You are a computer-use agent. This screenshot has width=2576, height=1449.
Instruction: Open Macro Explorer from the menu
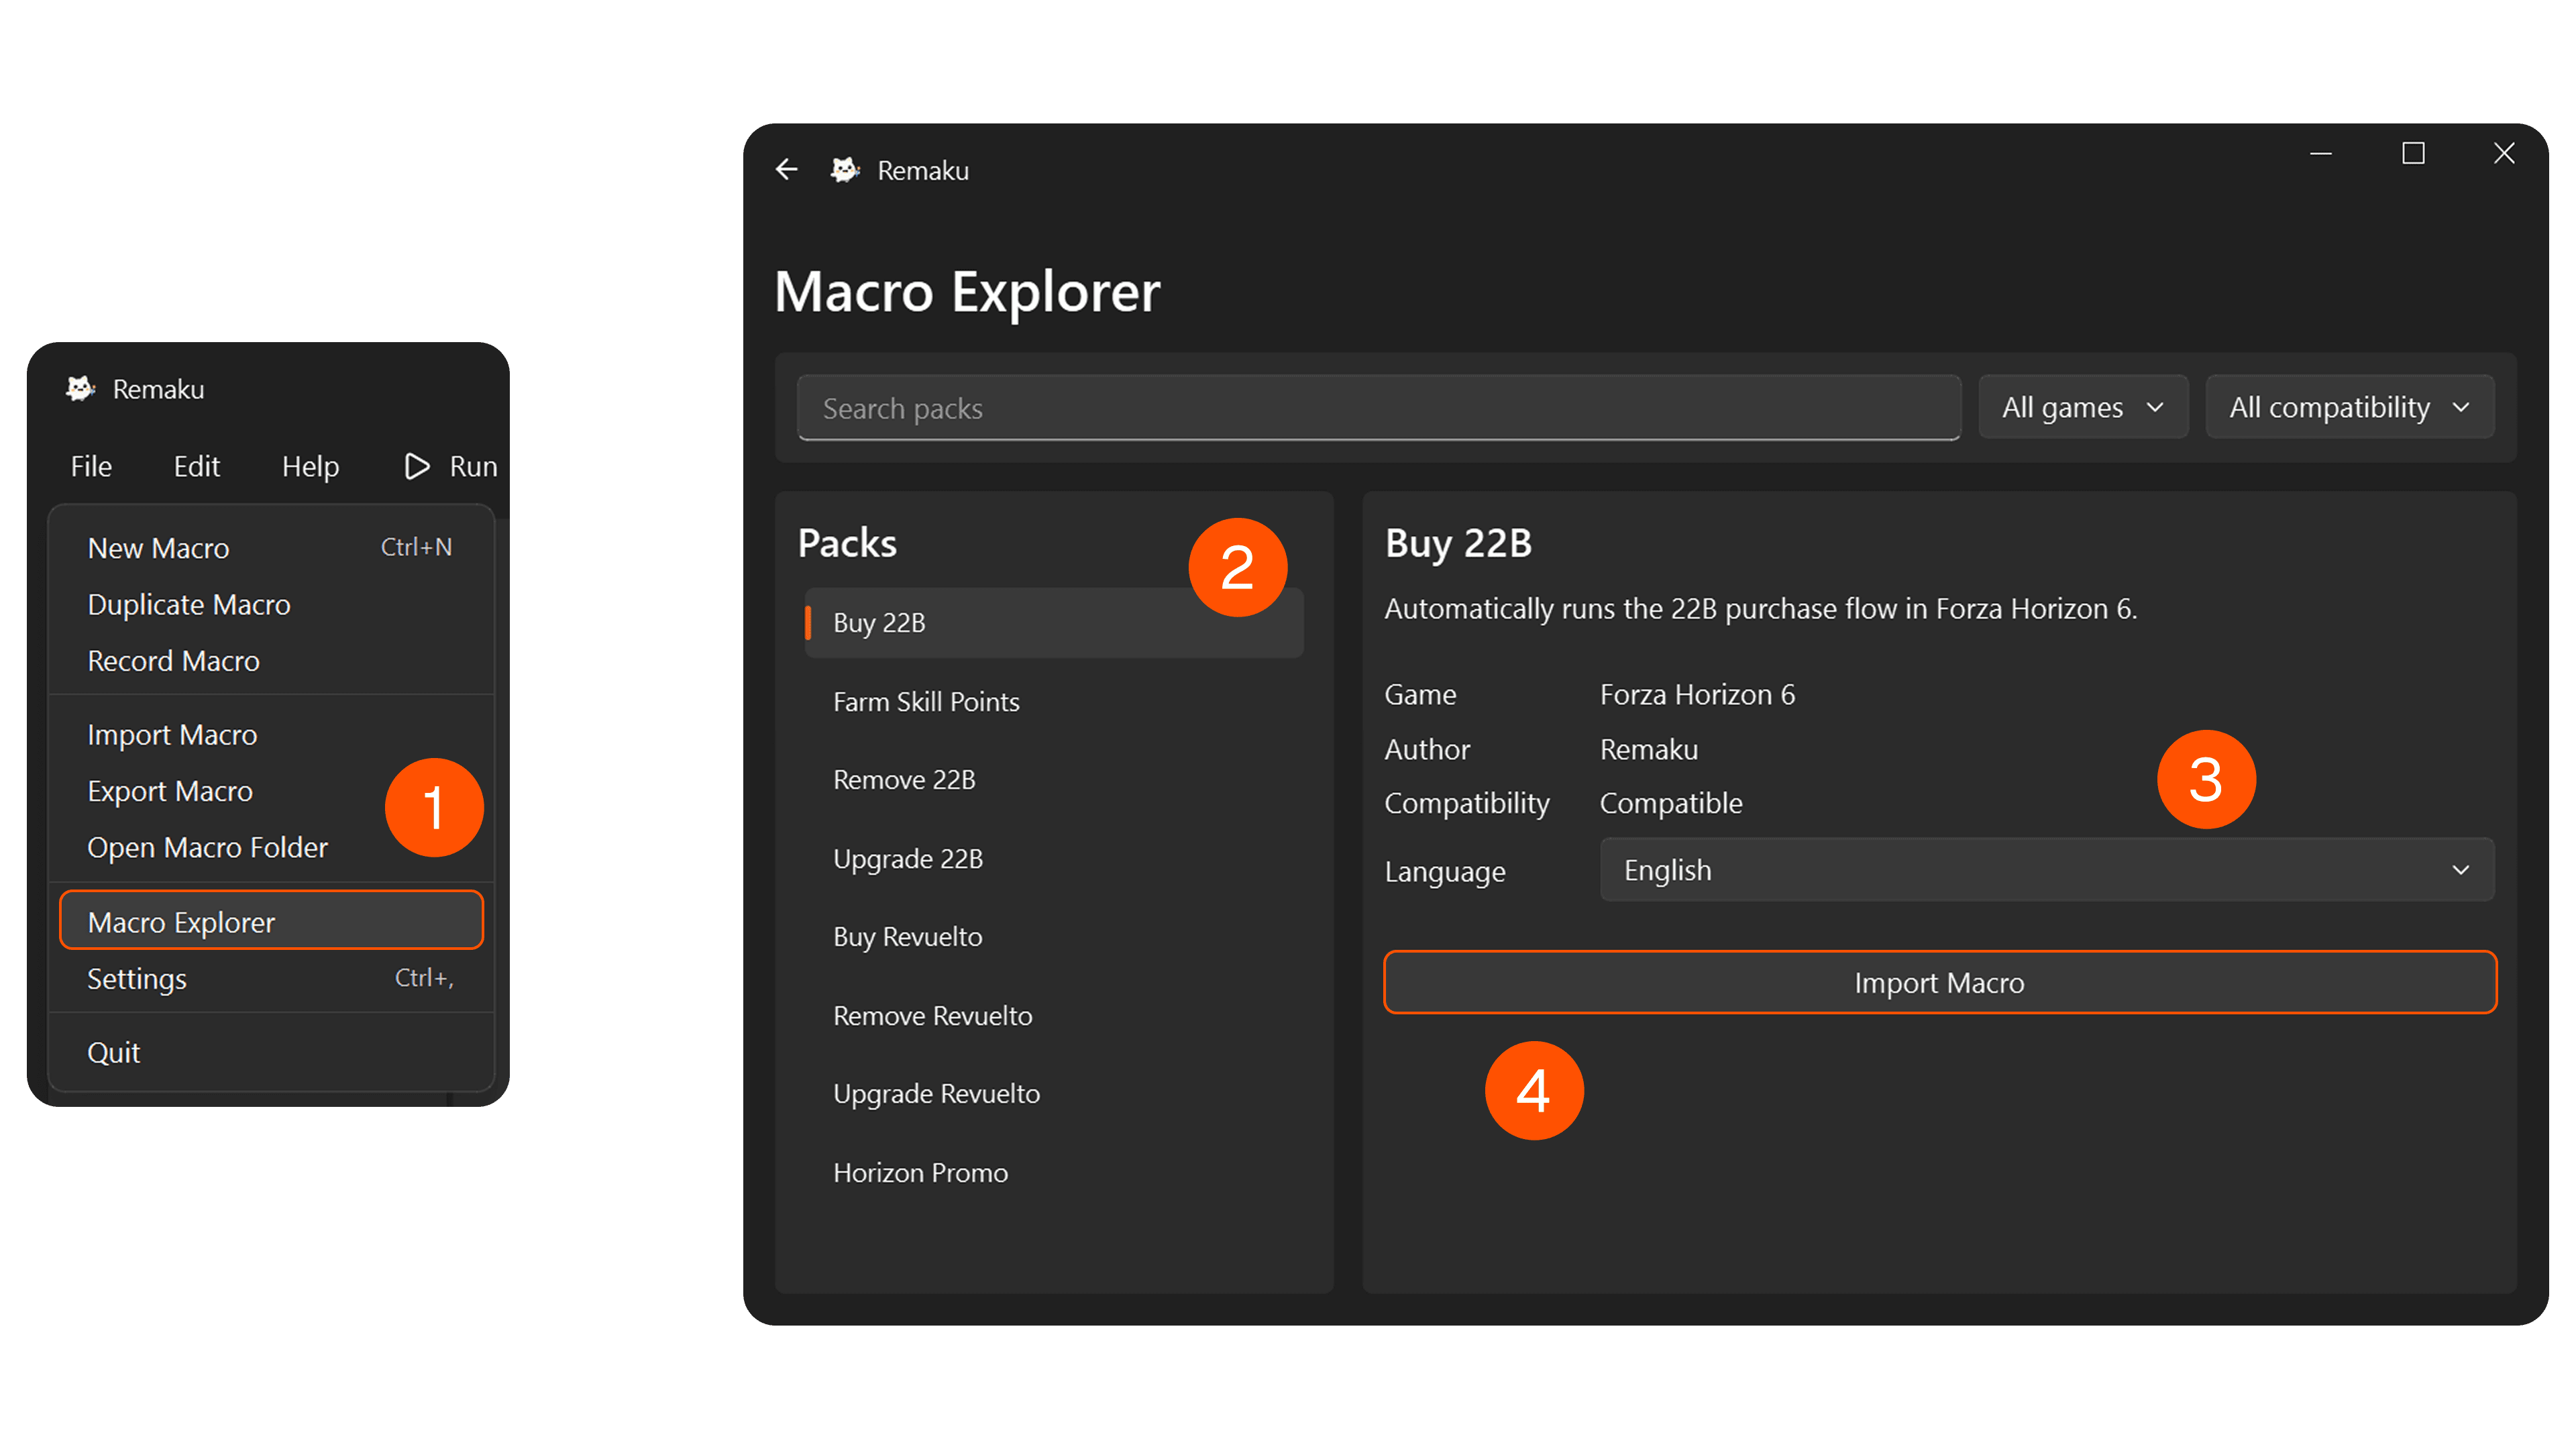(271, 921)
